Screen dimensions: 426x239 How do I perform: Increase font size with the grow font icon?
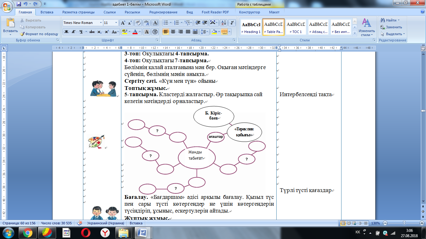tap(123, 23)
